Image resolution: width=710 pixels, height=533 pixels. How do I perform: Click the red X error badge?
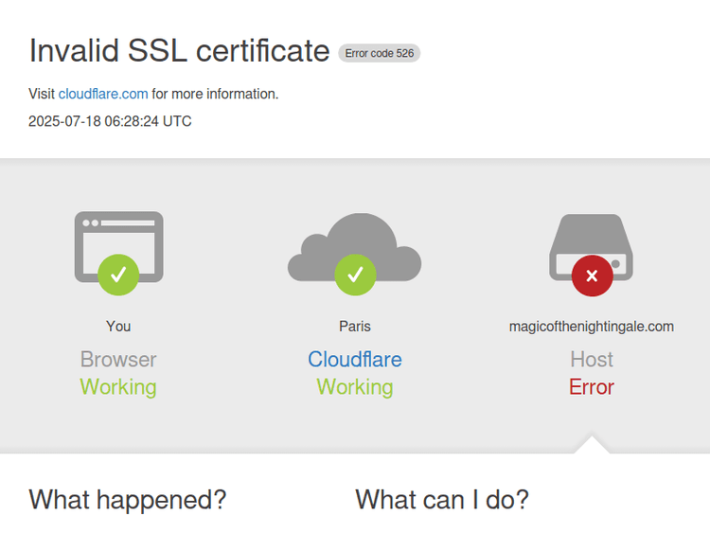point(592,275)
